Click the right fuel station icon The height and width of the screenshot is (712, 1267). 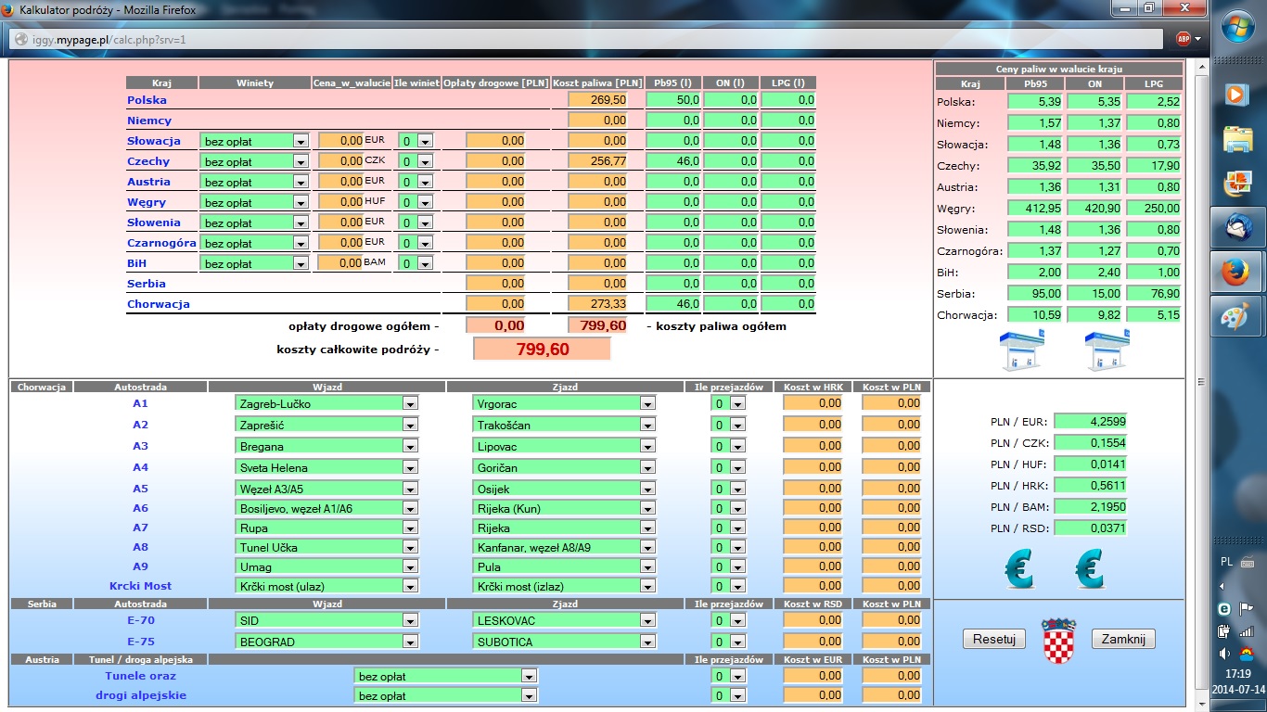coord(1105,350)
